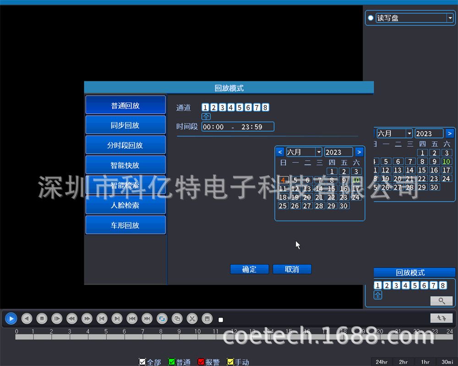Select the 普通回放 mode
Screen dimensions: 458x366
click(125, 105)
